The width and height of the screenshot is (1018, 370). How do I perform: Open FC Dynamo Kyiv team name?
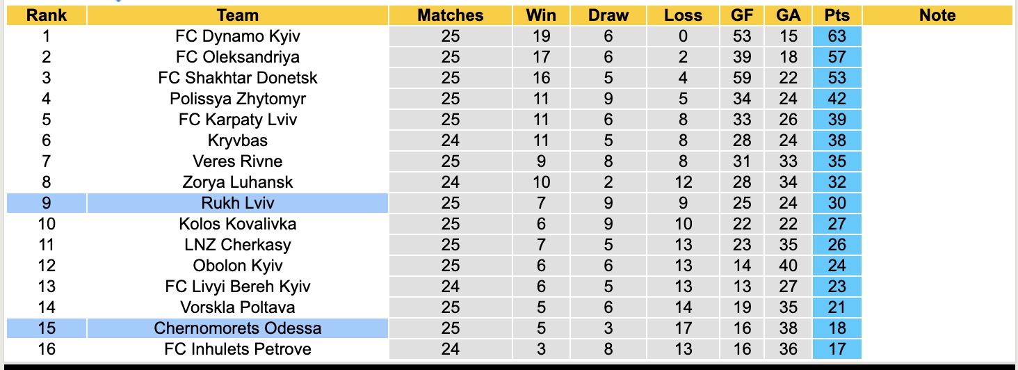237,36
